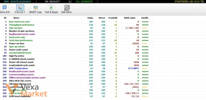Select the WDC WUH721414ALE6L4 drive tab
The width and height of the screenshot is (206, 100).
tap(17, 2)
